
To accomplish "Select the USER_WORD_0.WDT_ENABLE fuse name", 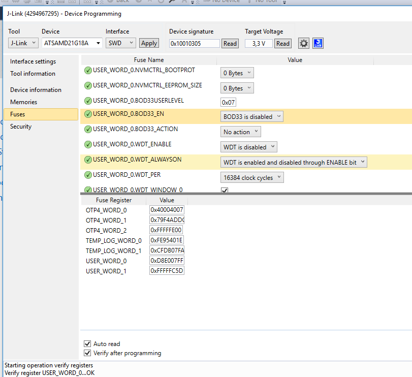I will (x=132, y=144).
